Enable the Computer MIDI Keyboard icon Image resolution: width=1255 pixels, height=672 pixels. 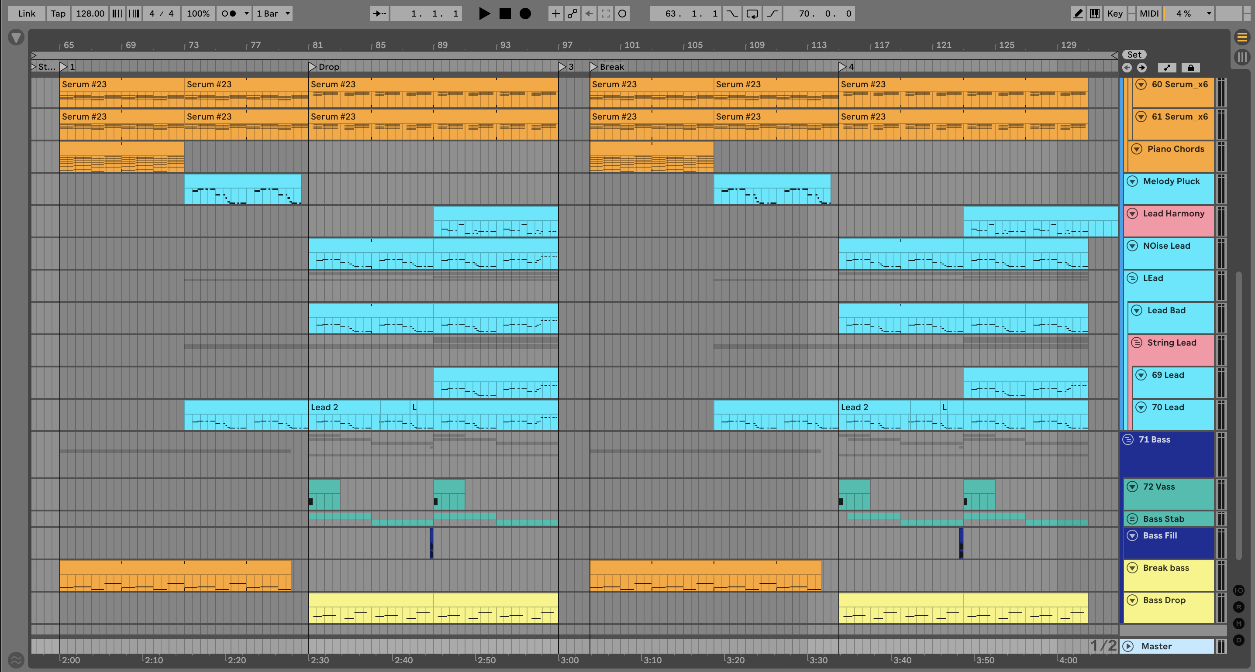tap(1094, 14)
